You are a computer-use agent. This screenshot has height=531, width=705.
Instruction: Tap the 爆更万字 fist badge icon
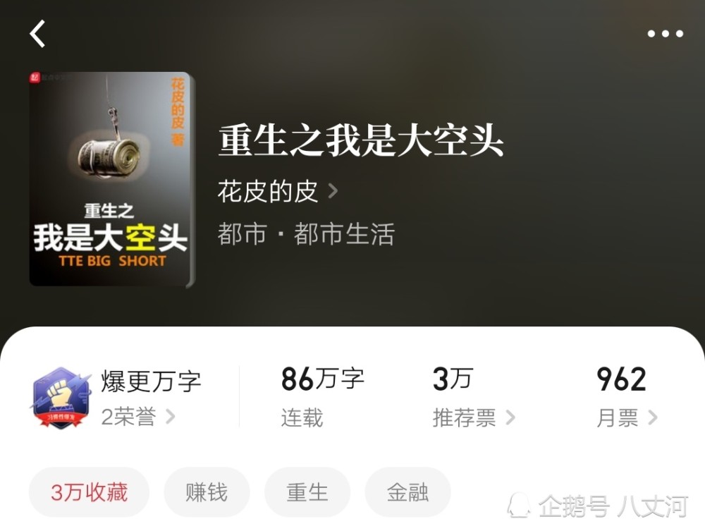[61, 397]
